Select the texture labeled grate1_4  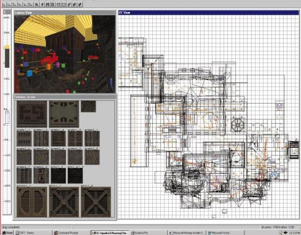[x=58, y=138]
